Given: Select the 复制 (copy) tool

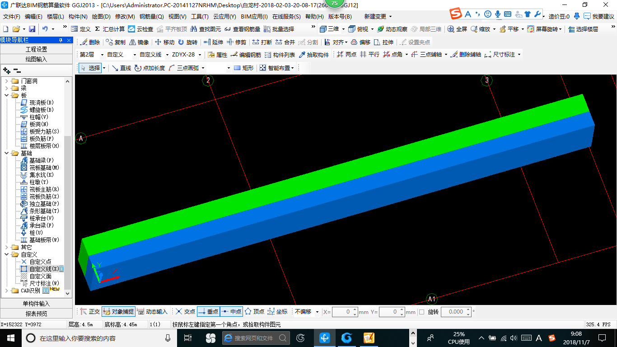Looking at the screenshot, I should (x=116, y=42).
